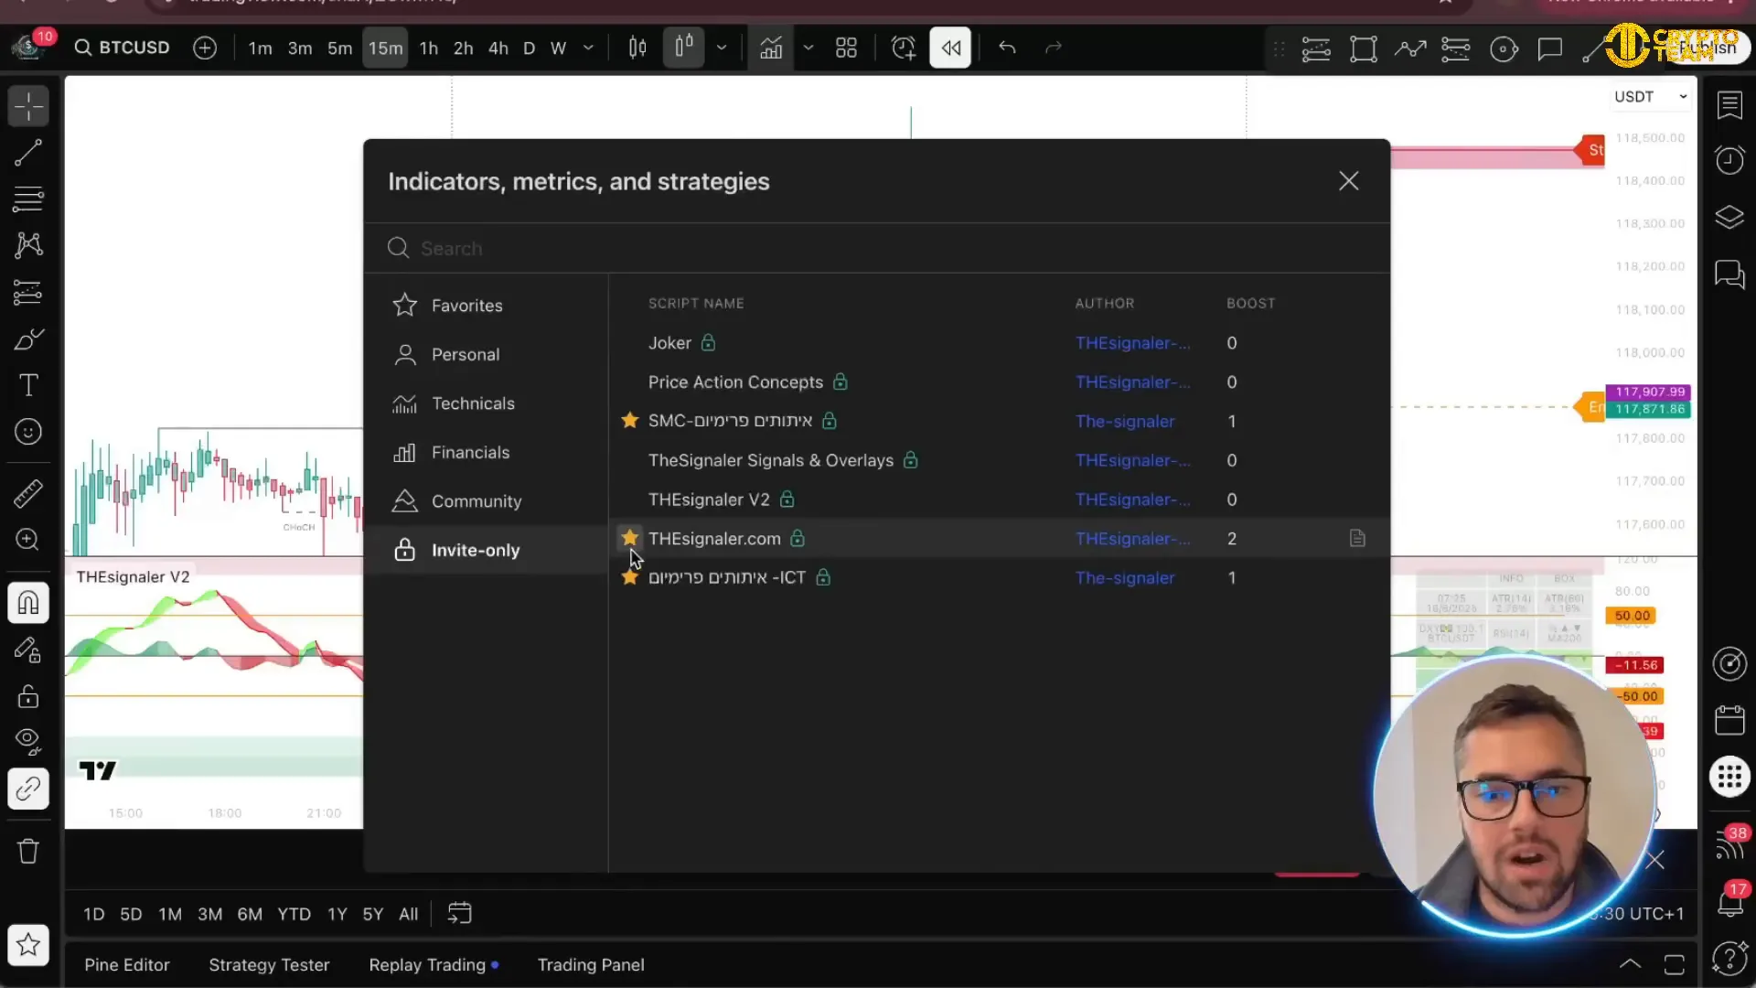Click the bar style icon next to timeframes
Image resolution: width=1756 pixels, height=988 pixels.
[637, 48]
